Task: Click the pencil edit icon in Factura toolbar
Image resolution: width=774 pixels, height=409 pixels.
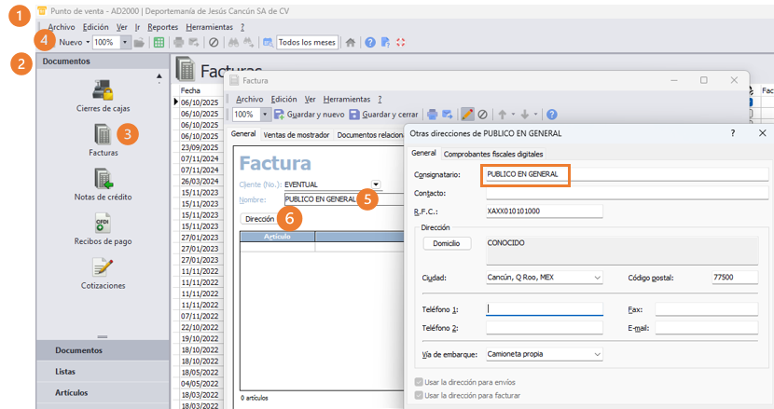Action: tap(467, 115)
